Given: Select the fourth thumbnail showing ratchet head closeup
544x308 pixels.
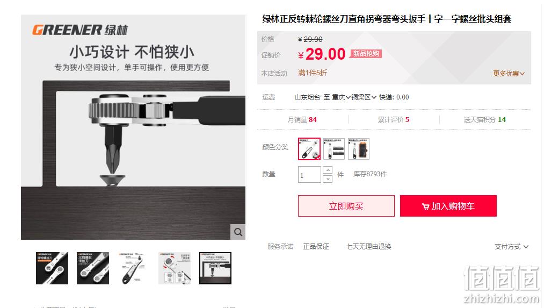Looking at the screenshot, I should [175, 268].
